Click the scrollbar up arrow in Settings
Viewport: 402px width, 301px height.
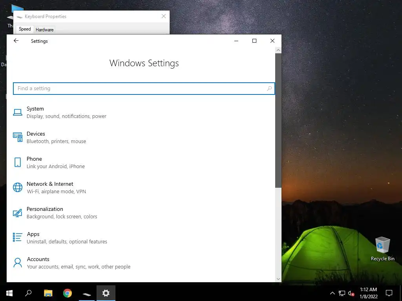pyautogui.click(x=278, y=50)
